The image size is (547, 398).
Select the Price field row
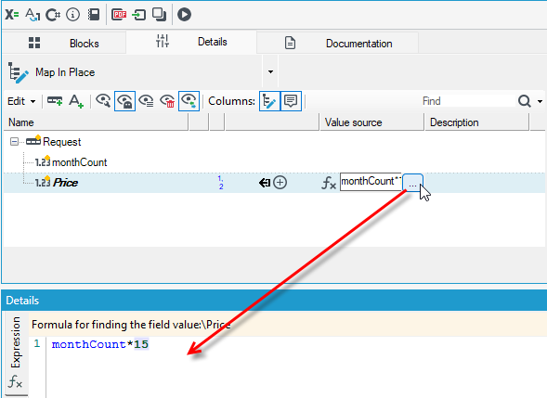pyautogui.click(x=274, y=183)
